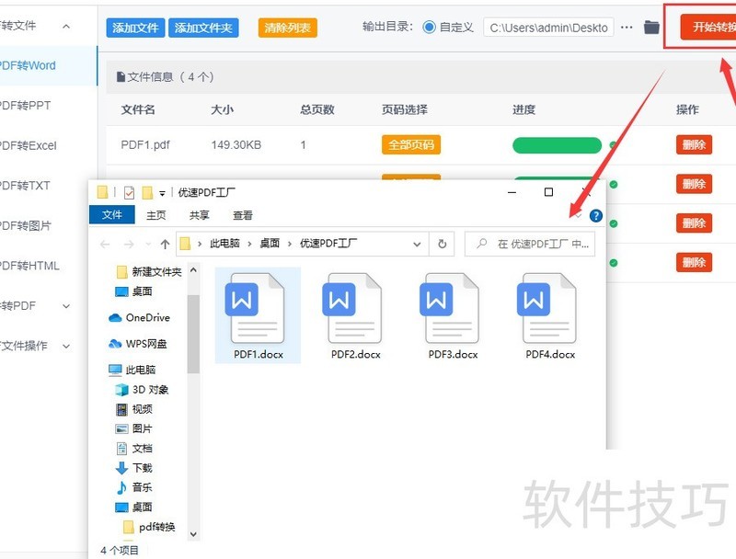Click 此电脑 in the address breadcrumb
Viewport: 736px width, 559px height.
point(224,244)
